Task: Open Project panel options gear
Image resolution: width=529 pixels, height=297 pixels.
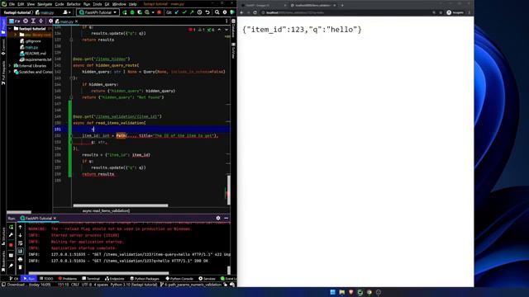Action: [50, 21]
